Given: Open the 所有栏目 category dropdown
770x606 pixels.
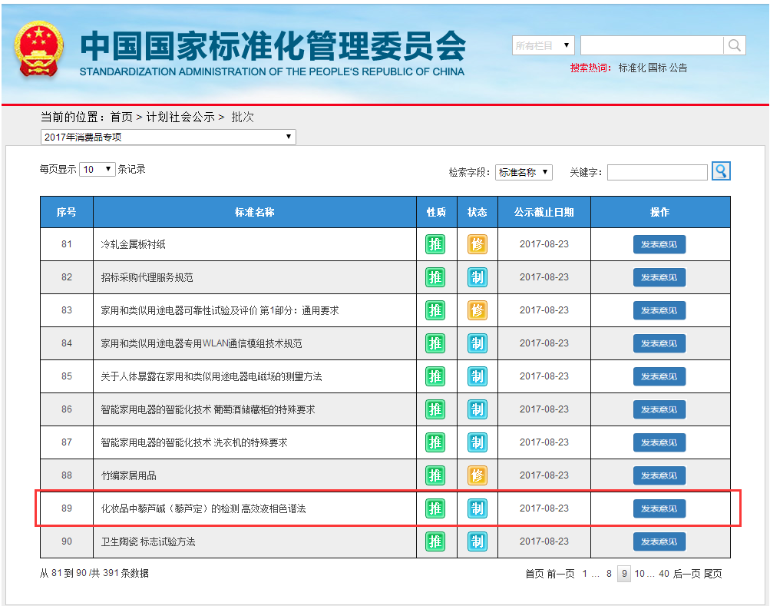Looking at the screenshot, I should (543, 46).
